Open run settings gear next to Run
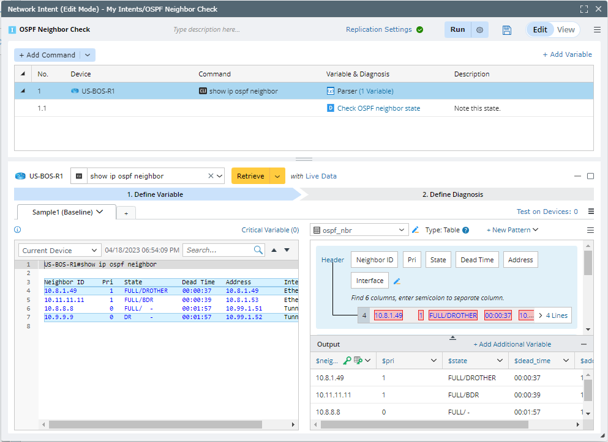608x442 pixels. point(479,30)
